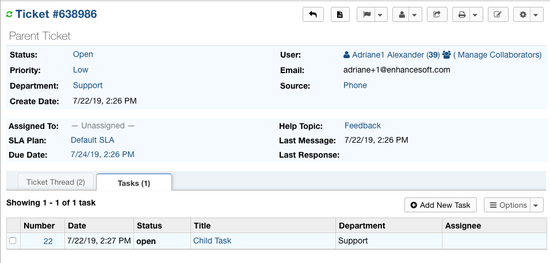The height and width of the screenshot is (263, 550).
Task: Click the reply arrow icon in the toolbar
Action: [313, 14]
